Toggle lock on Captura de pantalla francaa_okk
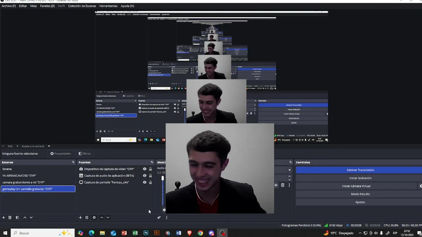422x237 pixels. (x=150, y=182)
